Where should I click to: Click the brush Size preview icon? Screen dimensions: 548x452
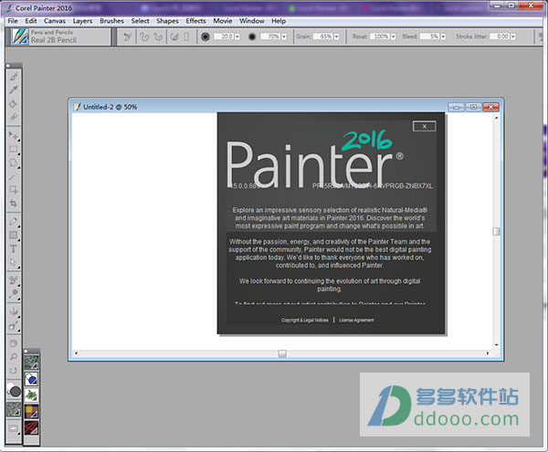point(205,37)
